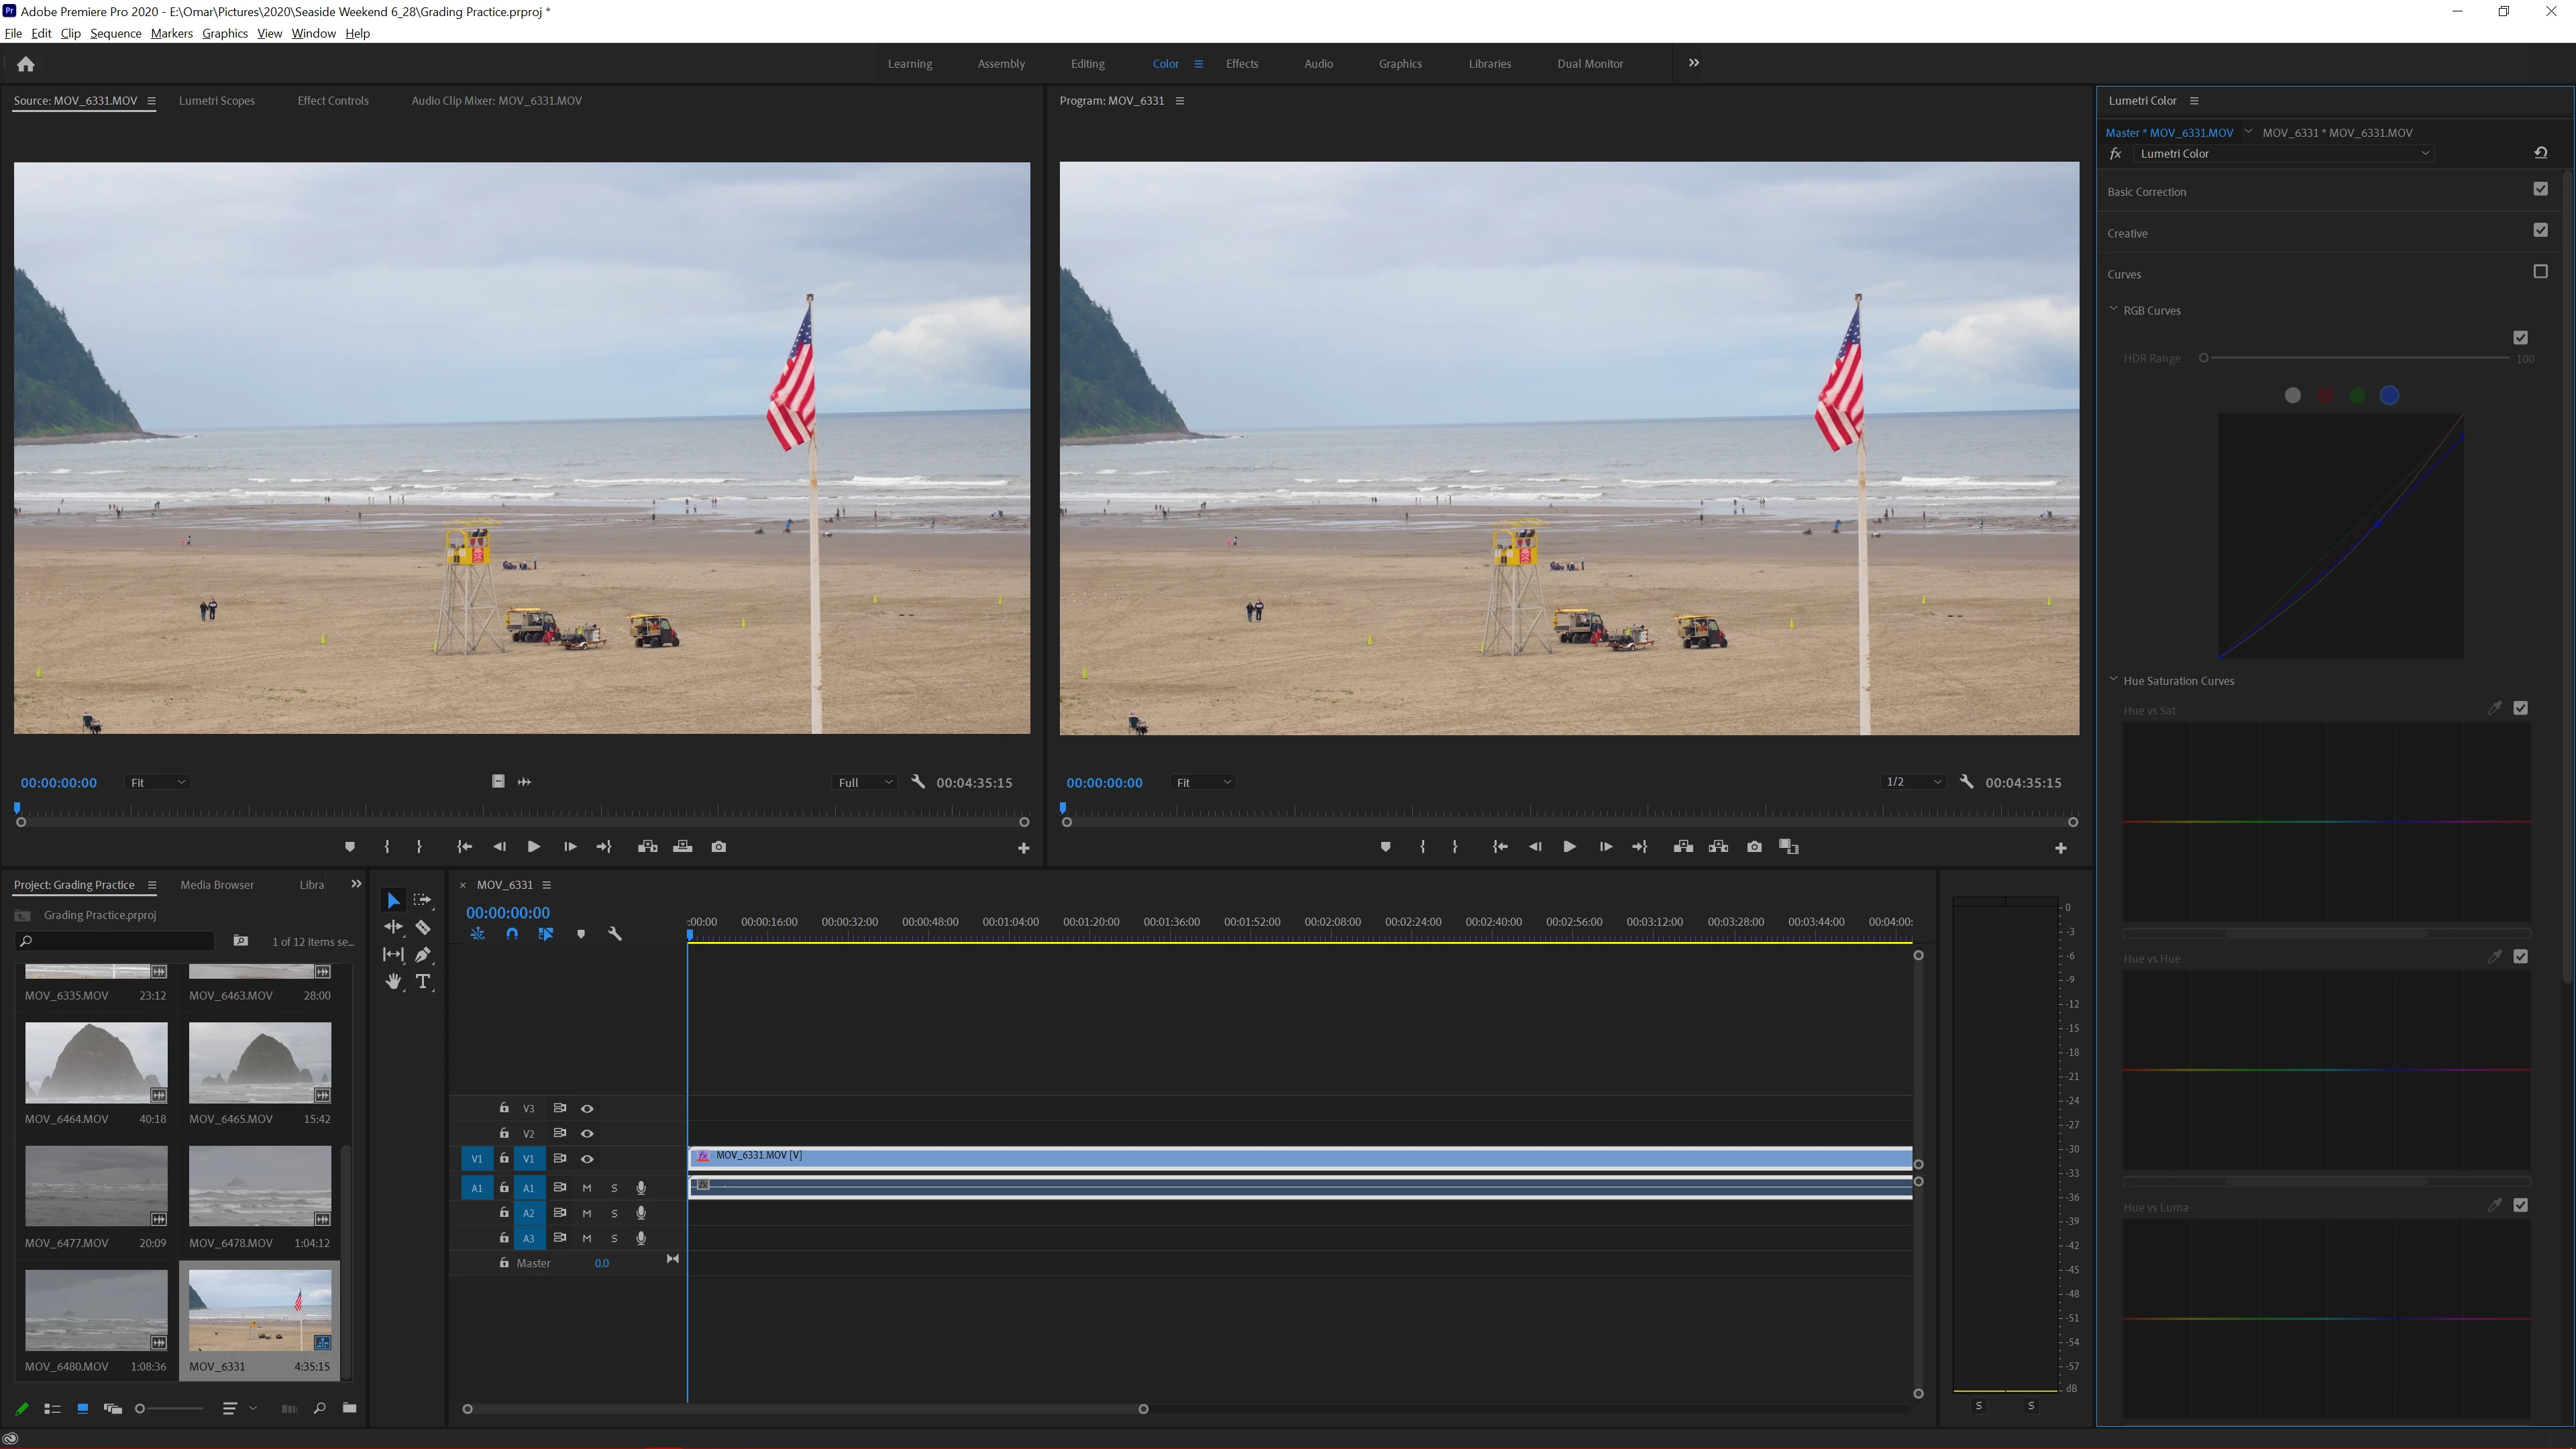This screenshot has height=1449, width=2576.
Task: Select the Pen tool
Action: click(x=423, y=954)
